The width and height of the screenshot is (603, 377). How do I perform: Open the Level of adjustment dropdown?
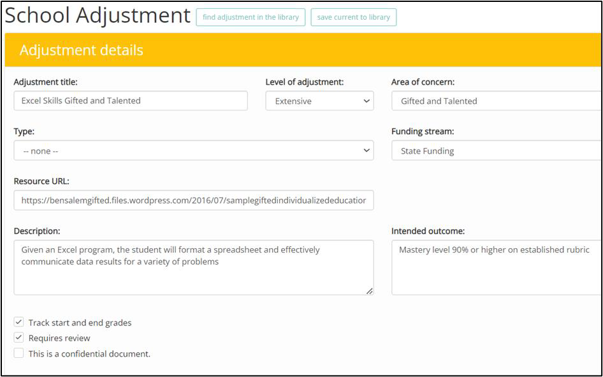click(319, 101)
